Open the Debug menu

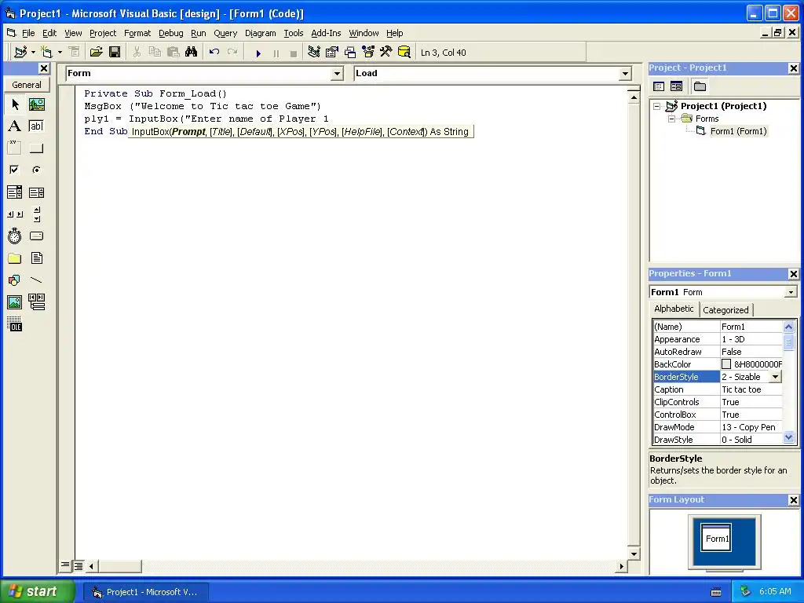pos(170,33)
